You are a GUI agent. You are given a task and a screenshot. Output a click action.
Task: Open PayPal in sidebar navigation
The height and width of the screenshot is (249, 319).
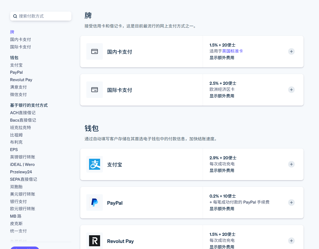[17, 72]
